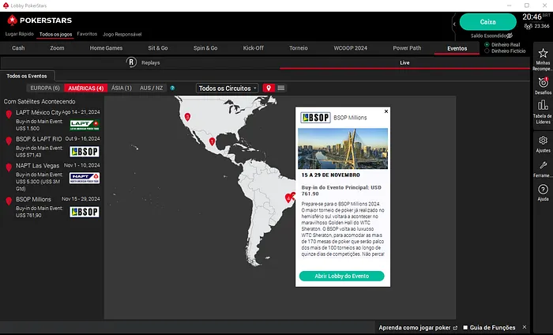Image resolution: width=553 pixels, height=335 pixels.
Task: Select Dinheiro Fictício radio button
Action: 487,51
